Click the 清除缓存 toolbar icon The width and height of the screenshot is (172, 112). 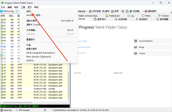[x=146, y=11]
